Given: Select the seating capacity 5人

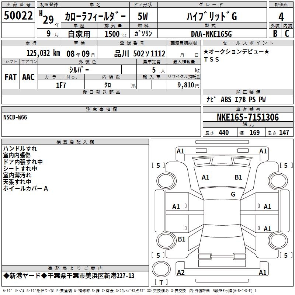Looking at the screenshot, I should [x=159, y=70].
